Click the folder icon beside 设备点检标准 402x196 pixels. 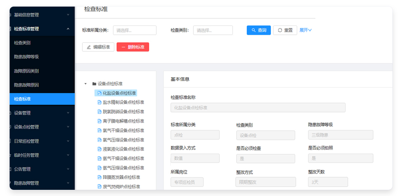94,84
